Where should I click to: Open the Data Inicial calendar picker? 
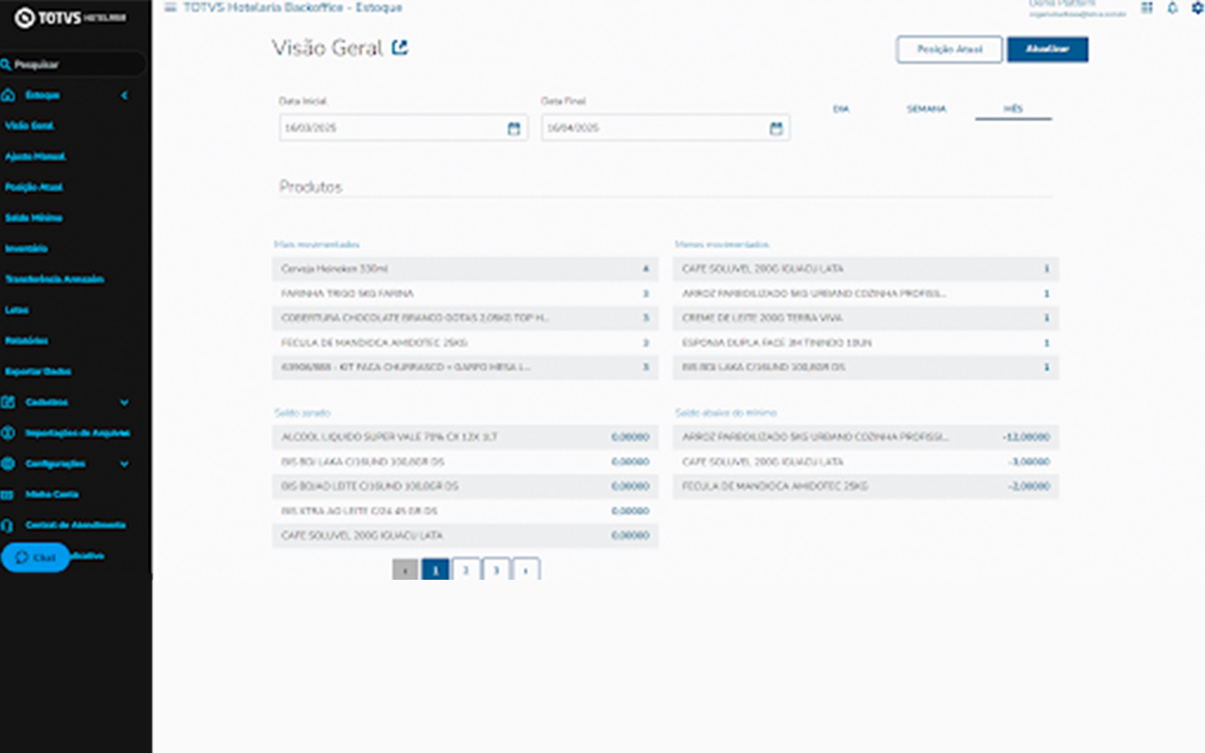[x=514, y=128]
